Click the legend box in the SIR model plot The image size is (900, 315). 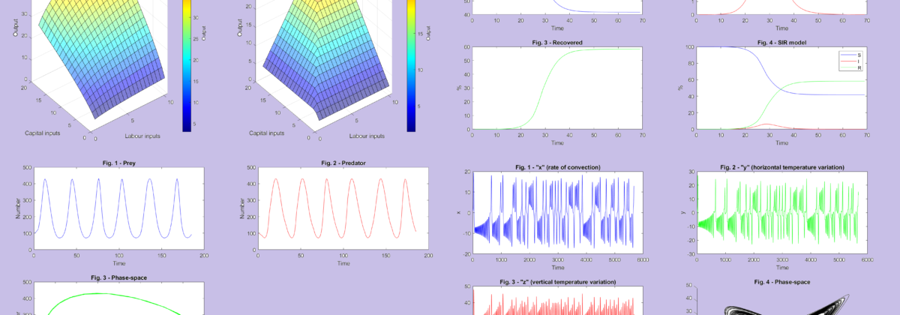850,61
